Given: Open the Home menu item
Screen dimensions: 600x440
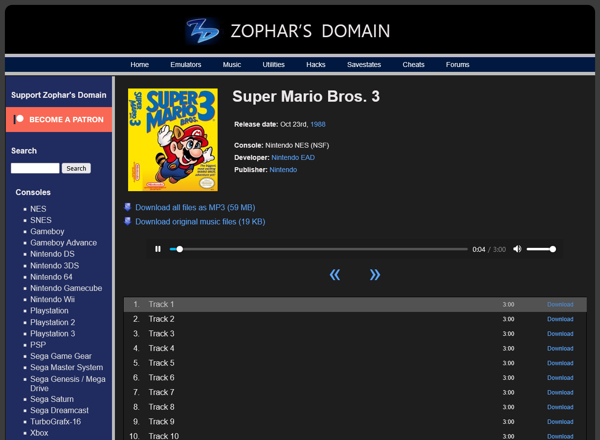Looking at the screenshot, I should point(139,65).
